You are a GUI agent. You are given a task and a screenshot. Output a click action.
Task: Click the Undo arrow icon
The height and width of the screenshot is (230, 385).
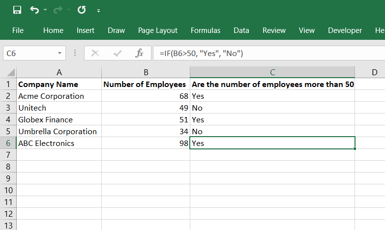click(x=34, y=10)
